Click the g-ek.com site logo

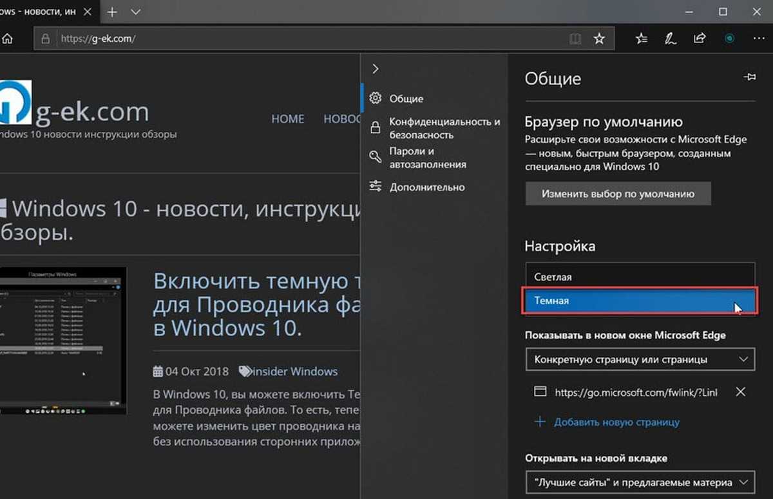(15, 102)
